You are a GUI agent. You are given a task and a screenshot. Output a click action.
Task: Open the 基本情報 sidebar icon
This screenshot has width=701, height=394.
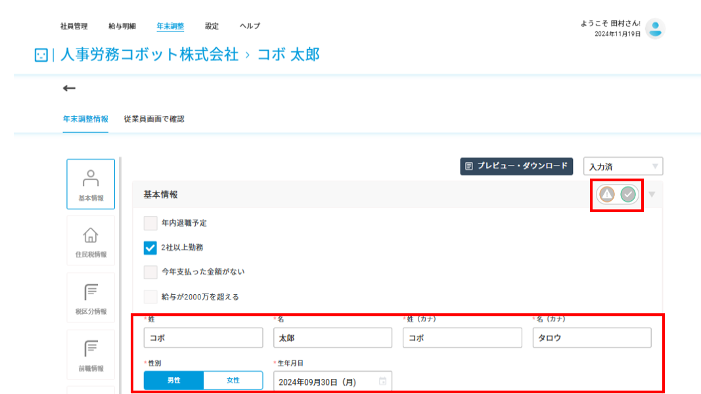pos(91,184)
